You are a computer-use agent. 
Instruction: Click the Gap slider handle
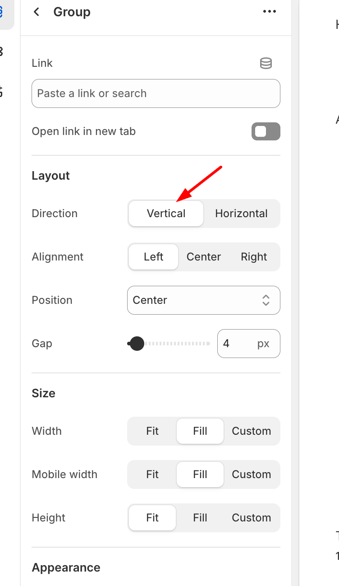[x=137, y=344]
